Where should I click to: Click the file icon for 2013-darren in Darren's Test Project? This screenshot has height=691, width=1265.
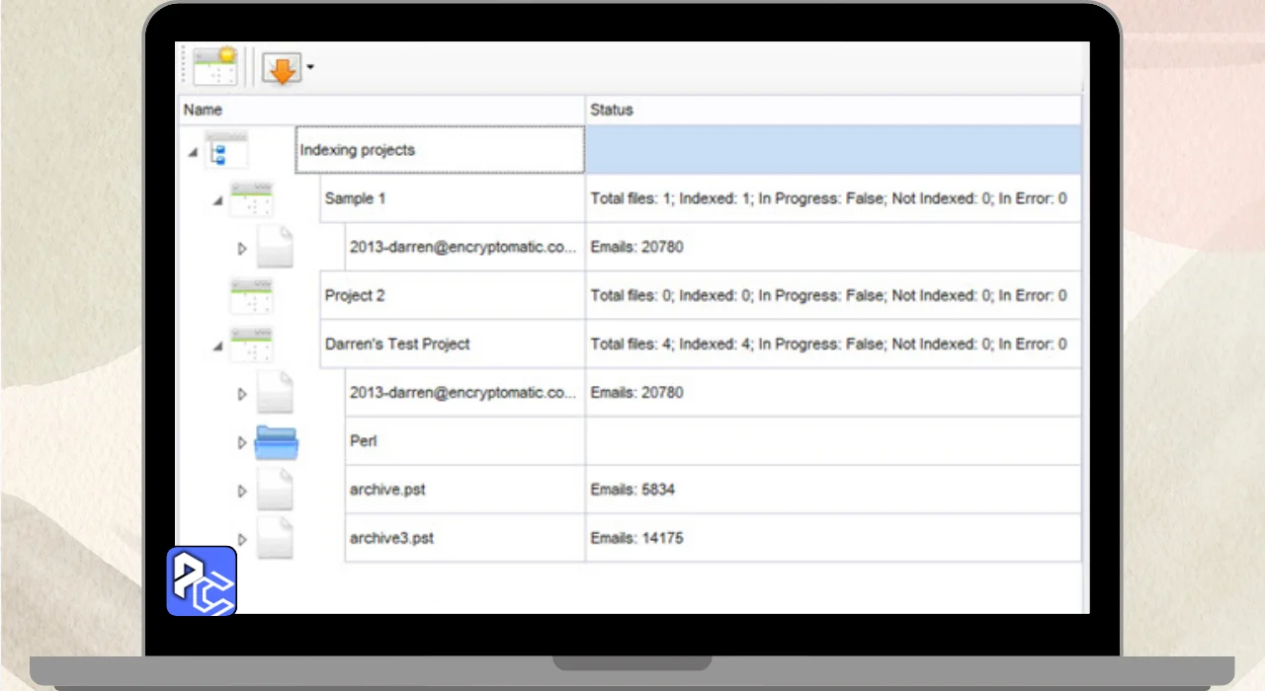point(276,392)
